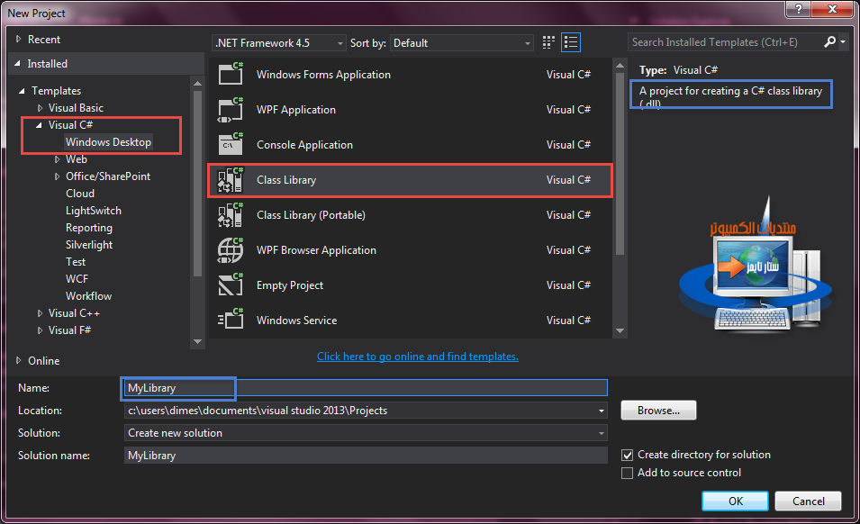Click the Browse... button
Viewport: 860px width, 524px height.
(658, 411)
